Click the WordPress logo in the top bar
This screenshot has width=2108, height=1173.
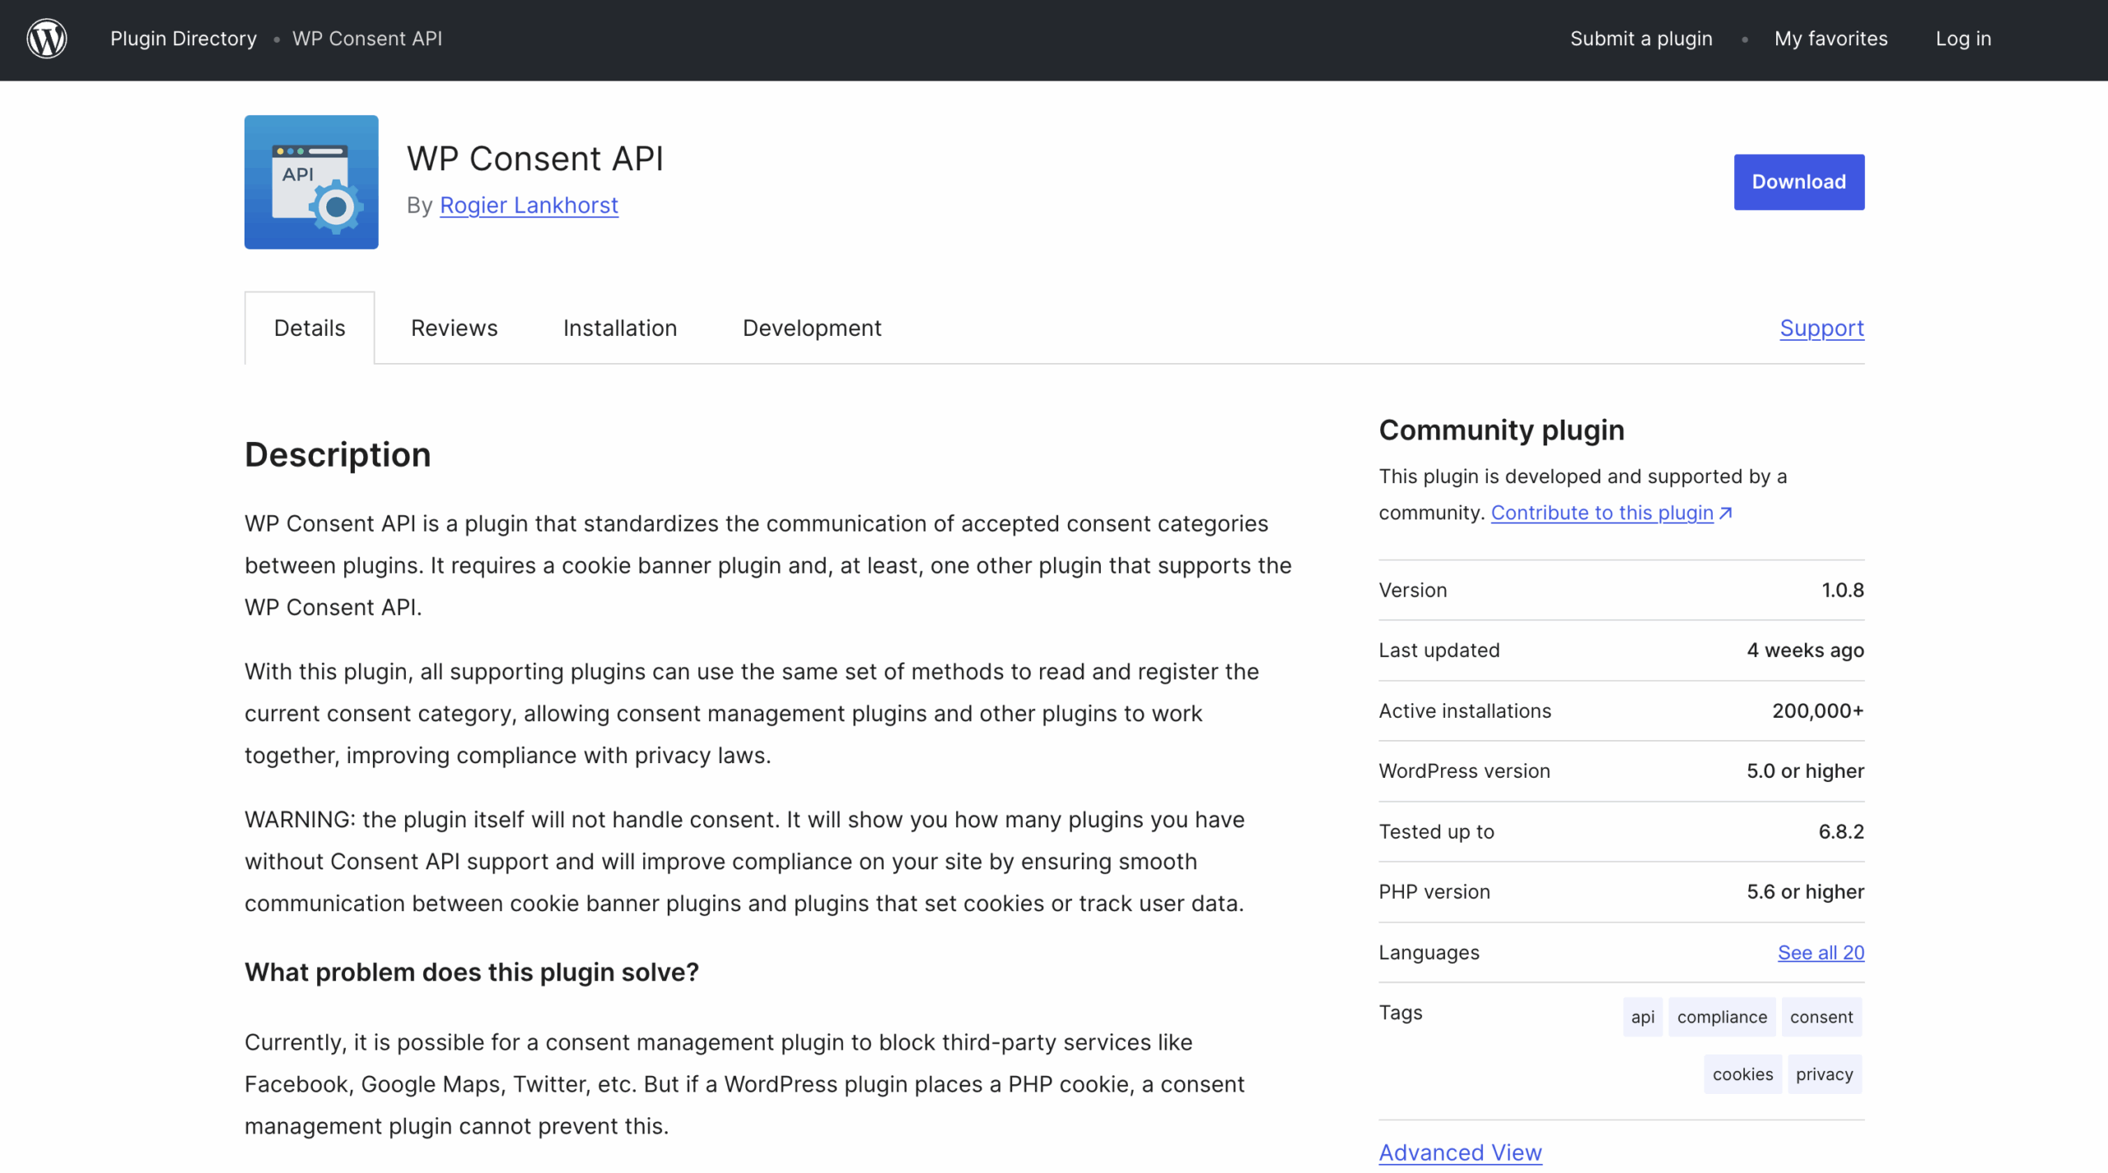pyautogui.click(x=46, y=39)
